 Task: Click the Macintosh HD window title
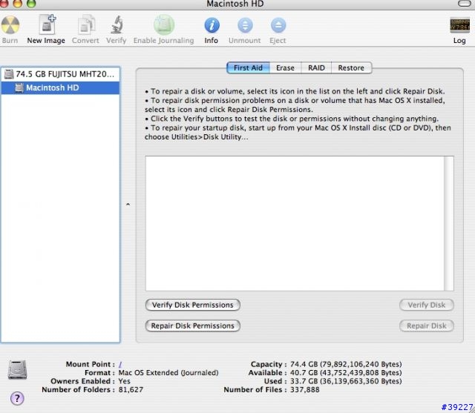[235, 4]
